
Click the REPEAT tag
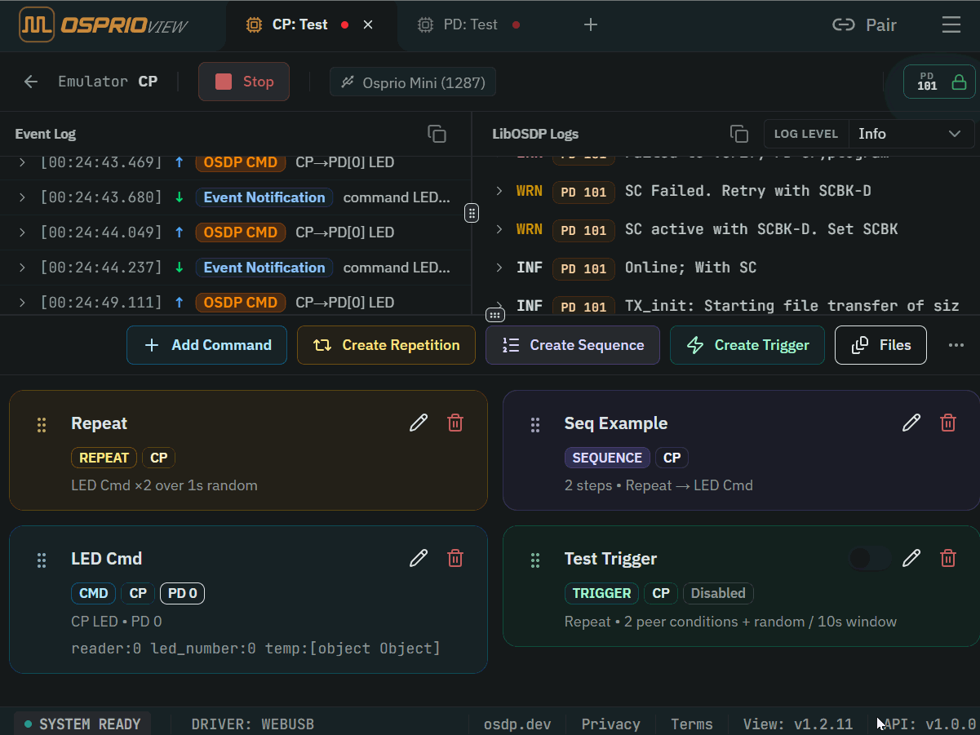[104, 458]
